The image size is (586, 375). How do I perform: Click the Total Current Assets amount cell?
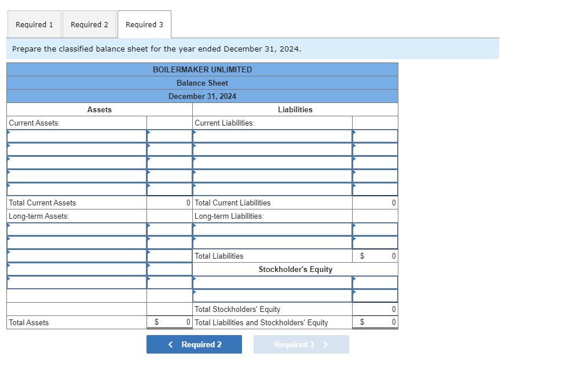(169, 203)
